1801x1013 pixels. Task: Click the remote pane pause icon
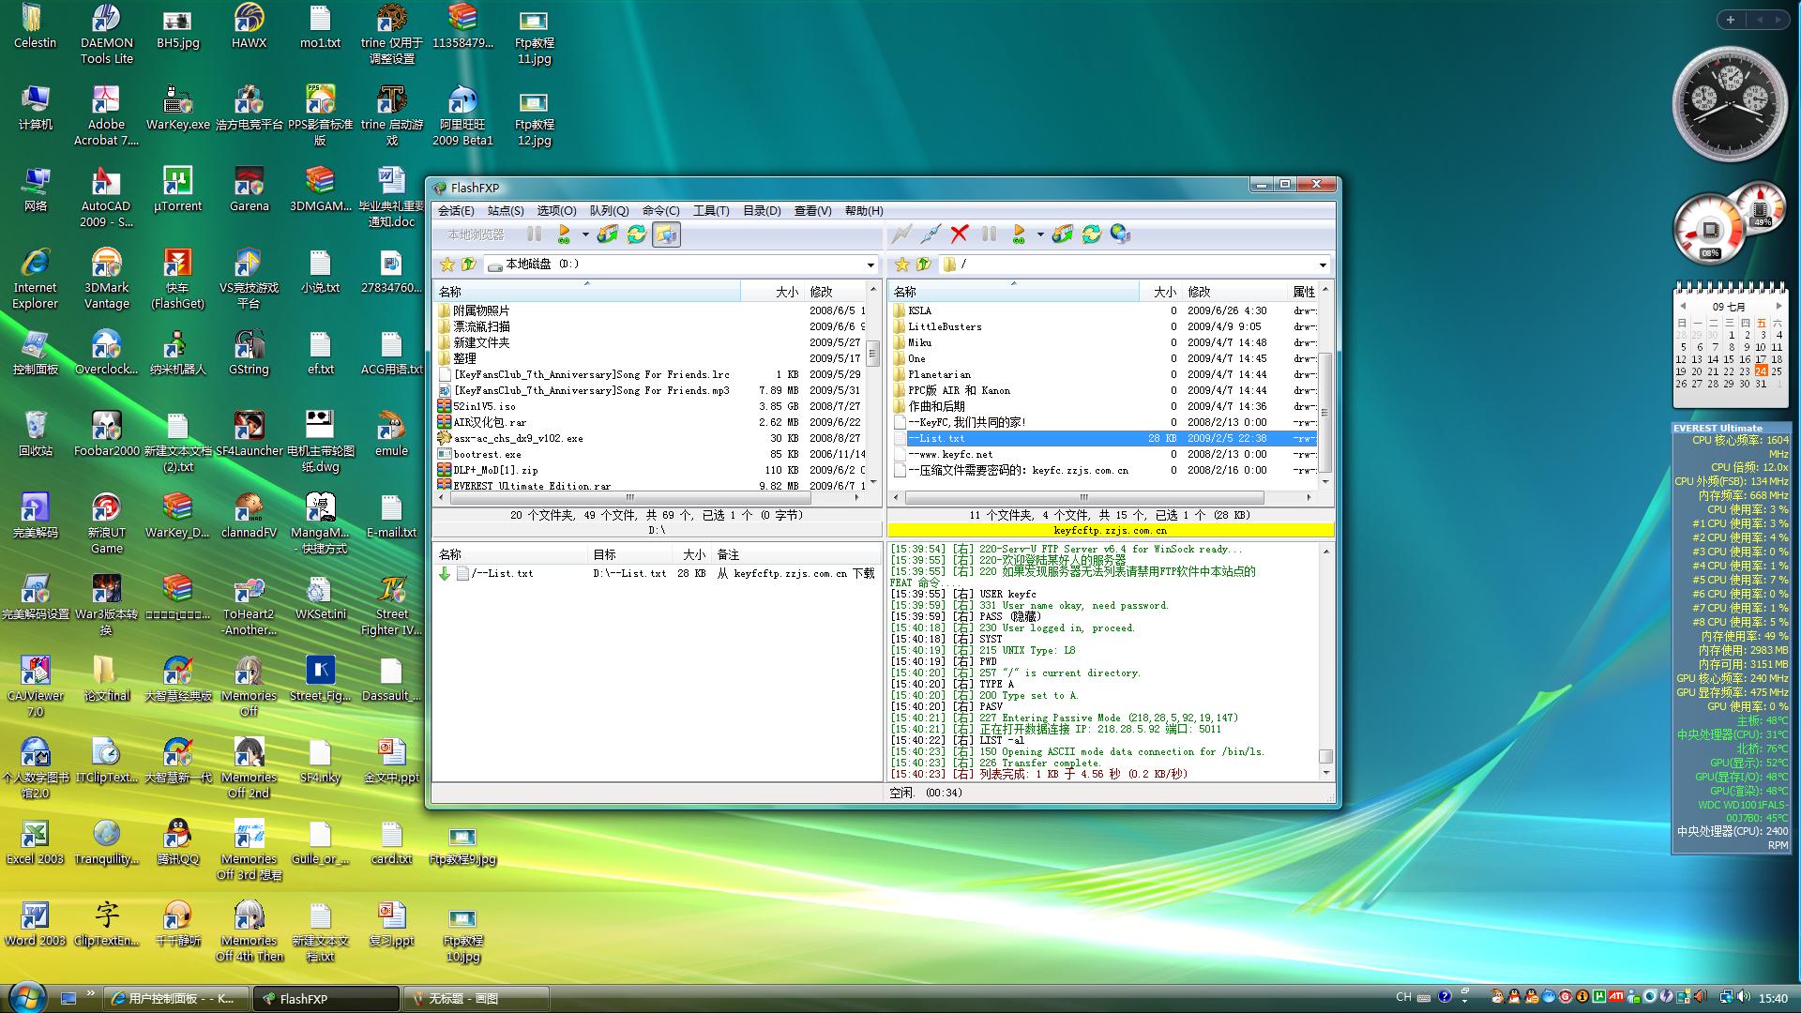(x=989, y=234)
